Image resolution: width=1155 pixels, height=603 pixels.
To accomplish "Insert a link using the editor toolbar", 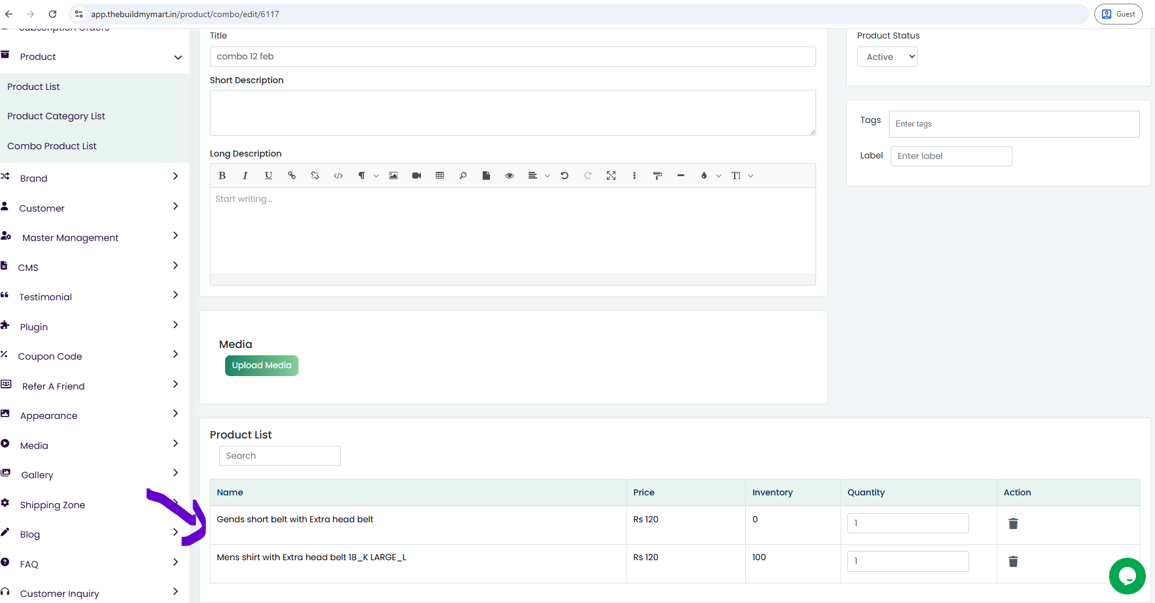I will tap(292, 176).
